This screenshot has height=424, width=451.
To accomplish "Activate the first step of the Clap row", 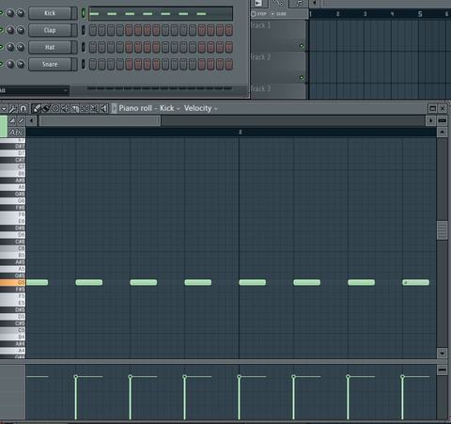I will coord(93,30).
